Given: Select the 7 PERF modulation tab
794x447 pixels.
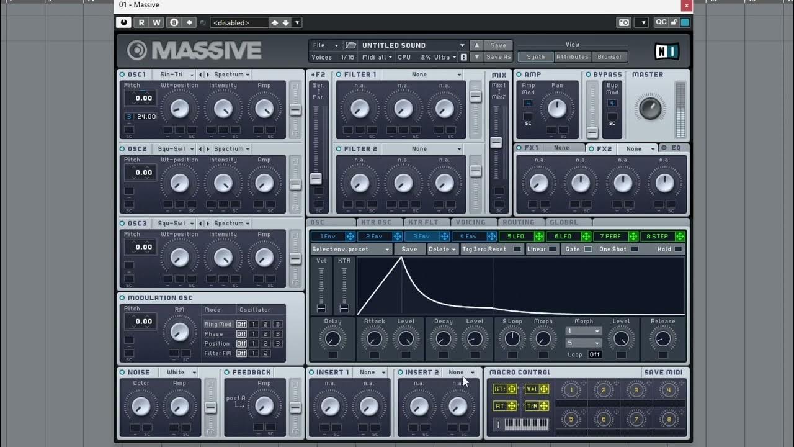Looking at the screenshot, I should coord(610,237).
